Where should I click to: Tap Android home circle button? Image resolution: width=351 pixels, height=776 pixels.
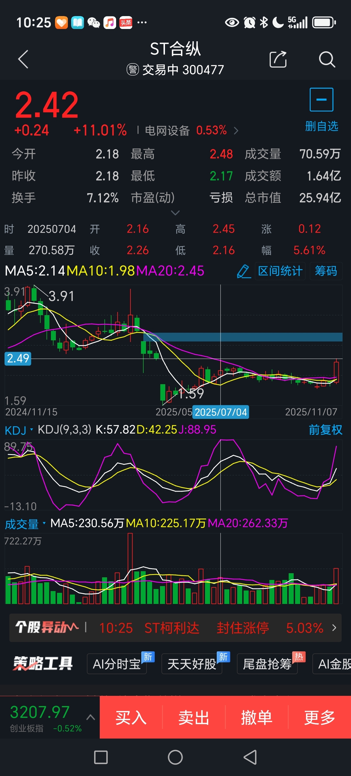(x=175, y=757)
